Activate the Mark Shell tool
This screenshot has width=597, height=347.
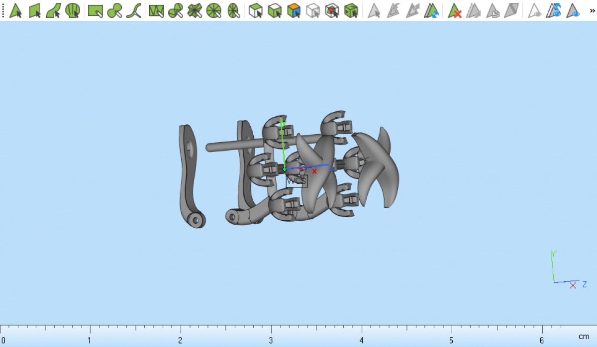pos(73,10)
